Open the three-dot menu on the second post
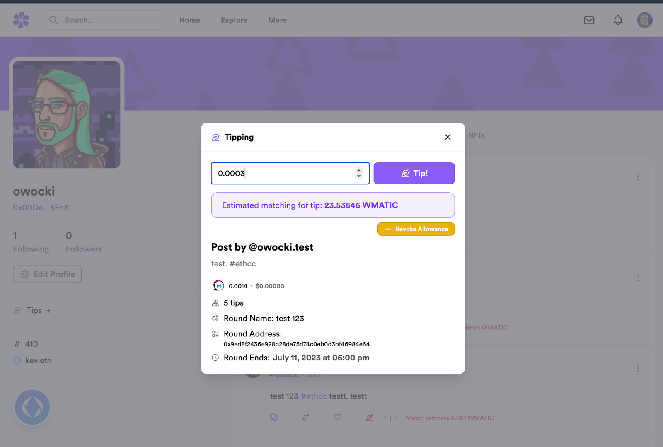The image size is (663, 447). coord(638,278)
